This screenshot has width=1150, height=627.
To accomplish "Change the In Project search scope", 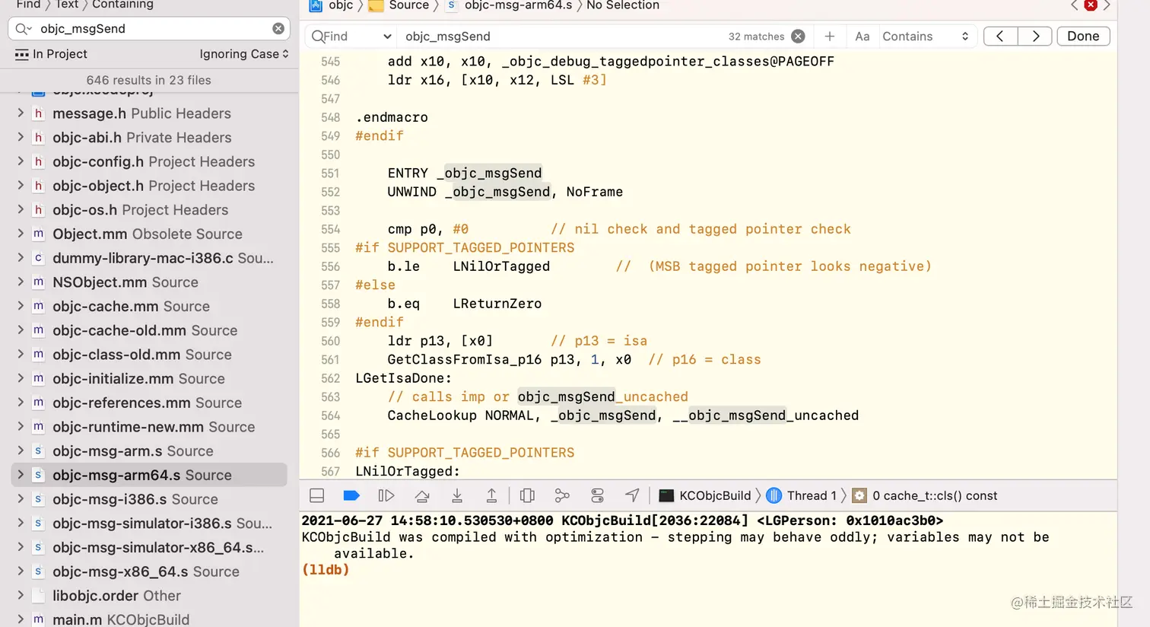I will point(51,54).
